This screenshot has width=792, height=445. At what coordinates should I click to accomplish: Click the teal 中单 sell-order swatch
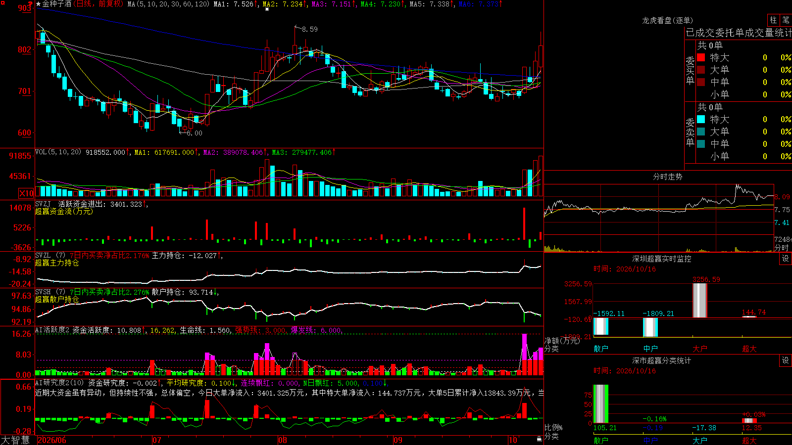(701, 144)
